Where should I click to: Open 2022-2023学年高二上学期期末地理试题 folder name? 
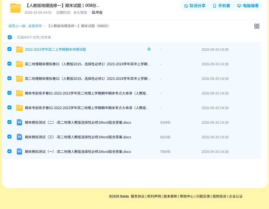56,50
